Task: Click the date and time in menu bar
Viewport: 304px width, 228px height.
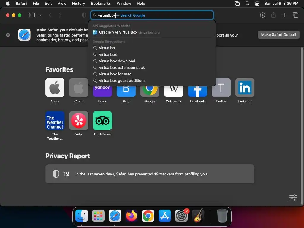Action: pyautogui.click(x=281, y=3)
